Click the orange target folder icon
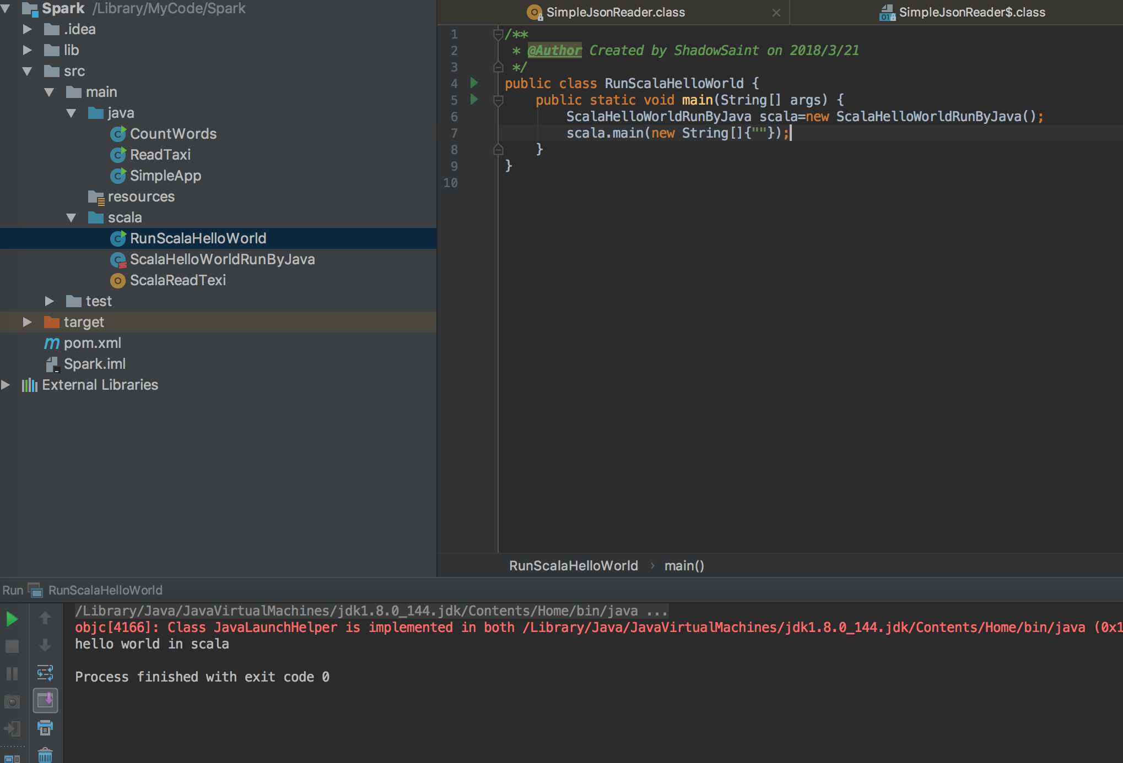Screen dimensions: 1123x763 (x=51, y=322)
